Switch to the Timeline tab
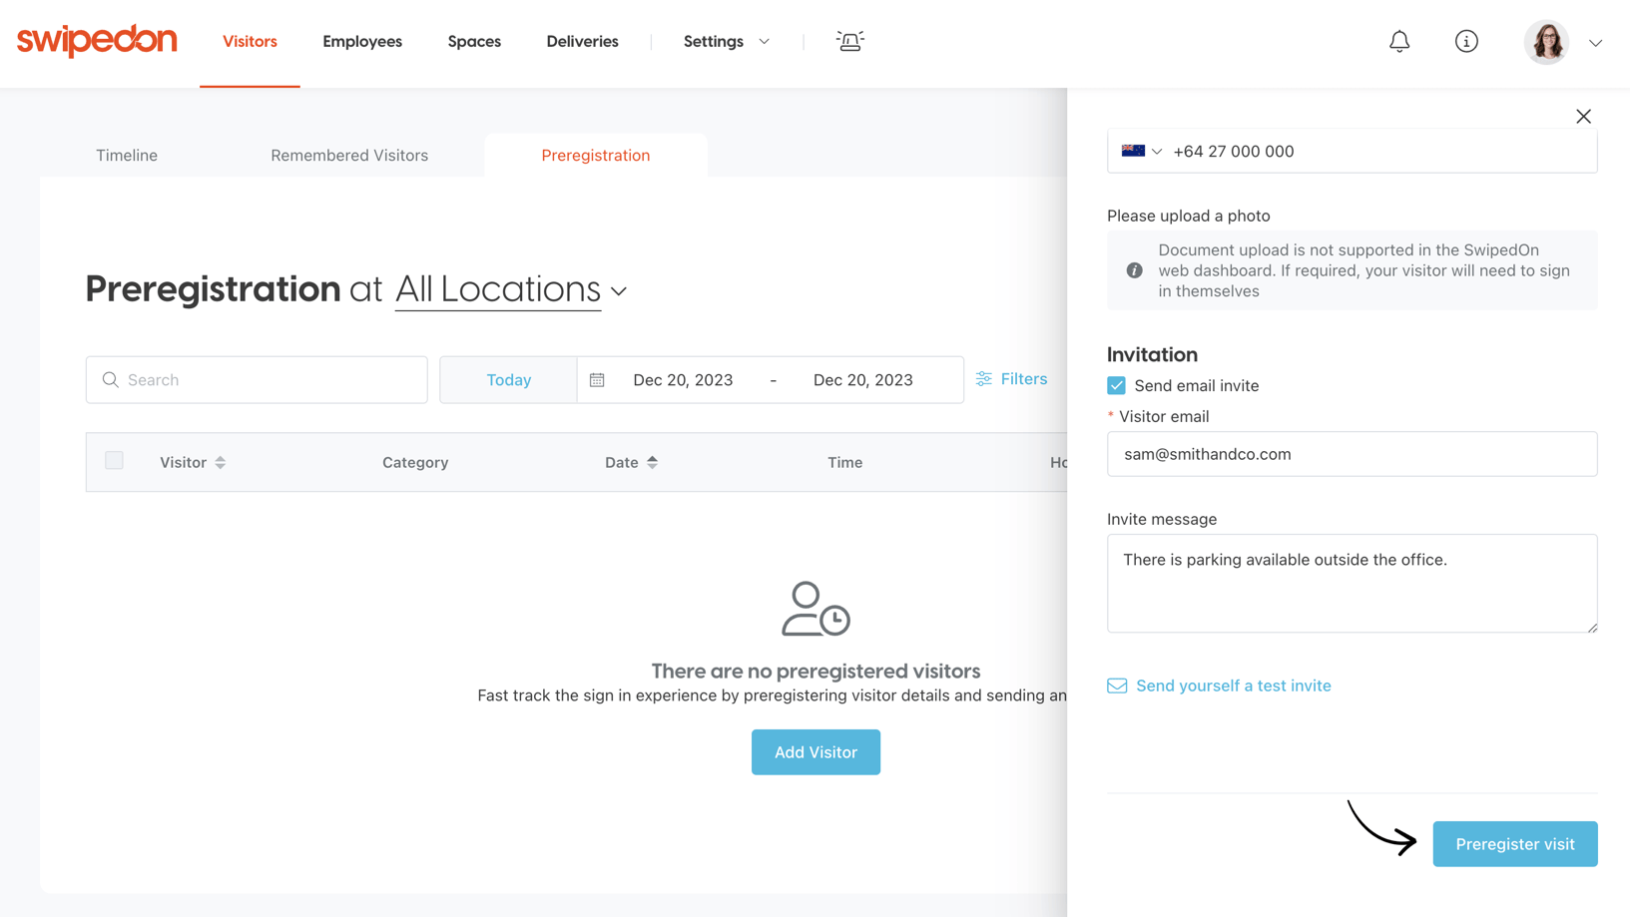Image resolution: width=1630 pixels, height=917 pixels. pyautogui.click(x=126, y=155)
